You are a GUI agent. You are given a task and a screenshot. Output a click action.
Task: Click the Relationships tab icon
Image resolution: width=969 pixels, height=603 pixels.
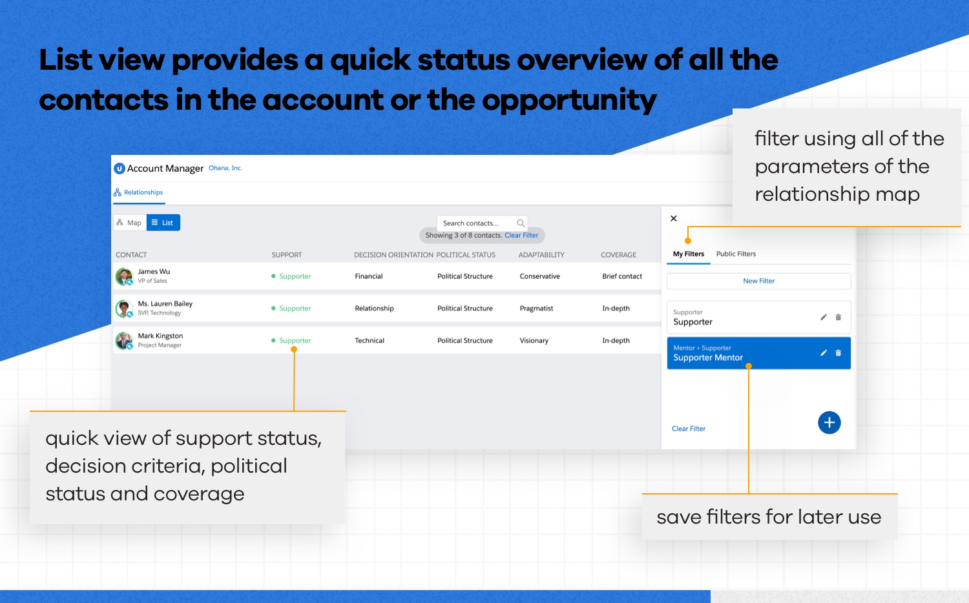coord(118,192)
